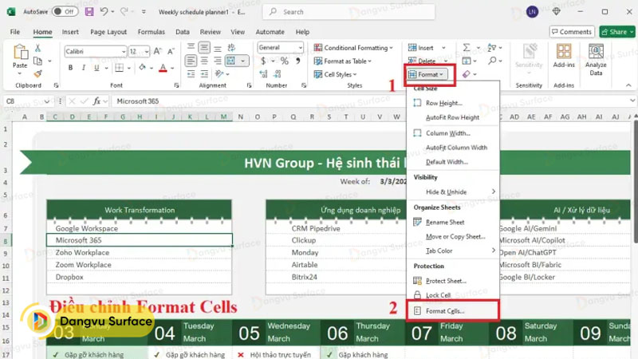This screenshot has width=638, height=359.
Task: Click the Paste clipboard icon
Action: click(20, 52)
